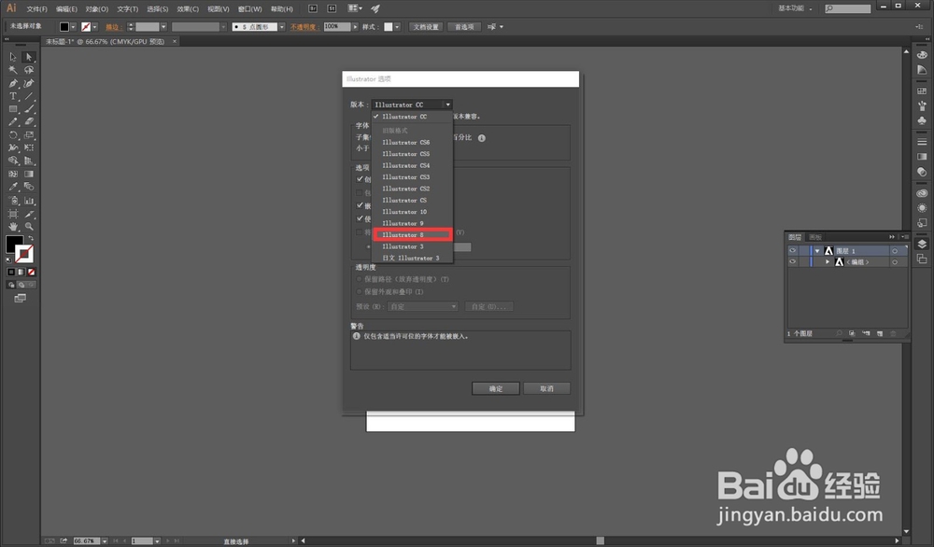The height and width of the screenshot is (547, 934).
Task: Choose Illustrator CS6 from version list
Action: pyautogui.click(x=412, y=142)
